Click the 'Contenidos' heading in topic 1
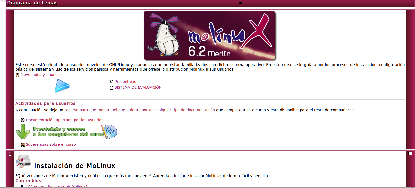The height and width of the screenshot is (188, 415). (x=28, y=181)
